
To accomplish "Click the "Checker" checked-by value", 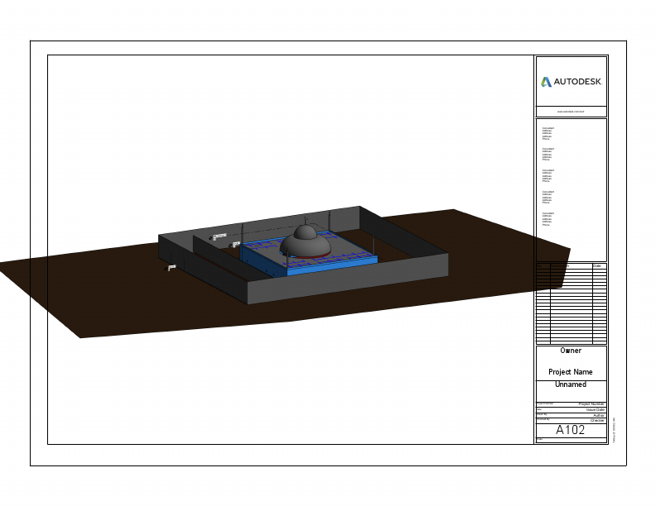I will 597,420.
